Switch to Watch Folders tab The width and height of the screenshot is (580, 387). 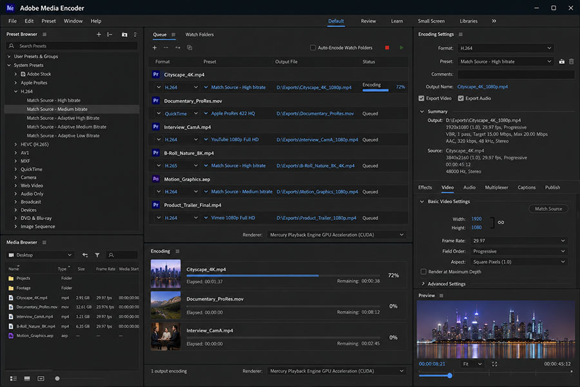pyautogui.click(x=199, y=34)
